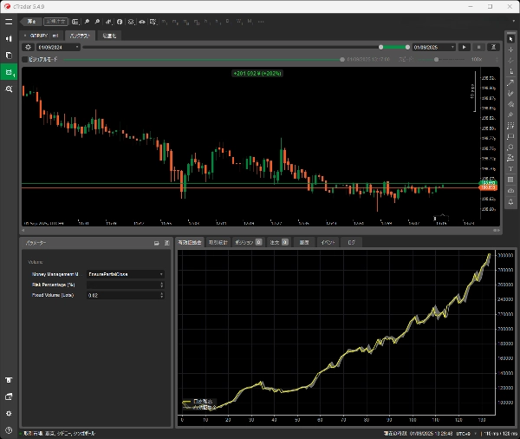Adjust the speed slider handle near 100x
Image resolution: width=520 pixels, height=439 pixels.
[x=437, y=60]
